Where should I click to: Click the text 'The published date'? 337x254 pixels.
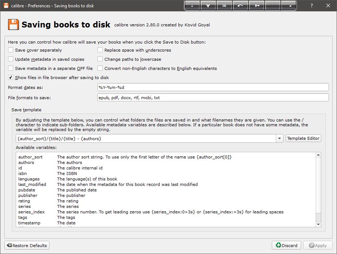[x=77, y=190]
